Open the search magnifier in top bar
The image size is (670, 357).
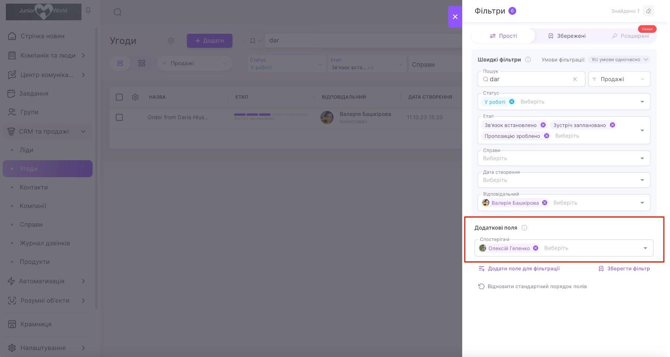[x=118, y=12]
